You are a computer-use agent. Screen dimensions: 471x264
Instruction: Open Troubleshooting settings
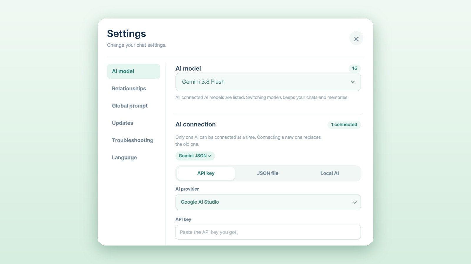(133, 140)
